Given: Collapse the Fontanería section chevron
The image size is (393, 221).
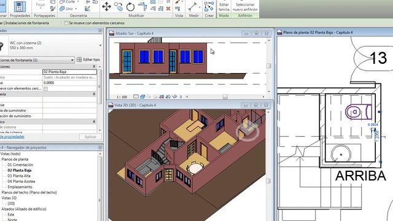Looking at the screenshot, I should click(x=94, y=94).
